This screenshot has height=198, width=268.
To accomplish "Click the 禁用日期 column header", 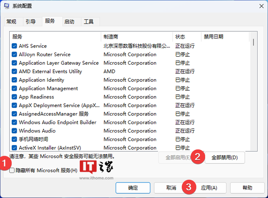I will point(225,36).
